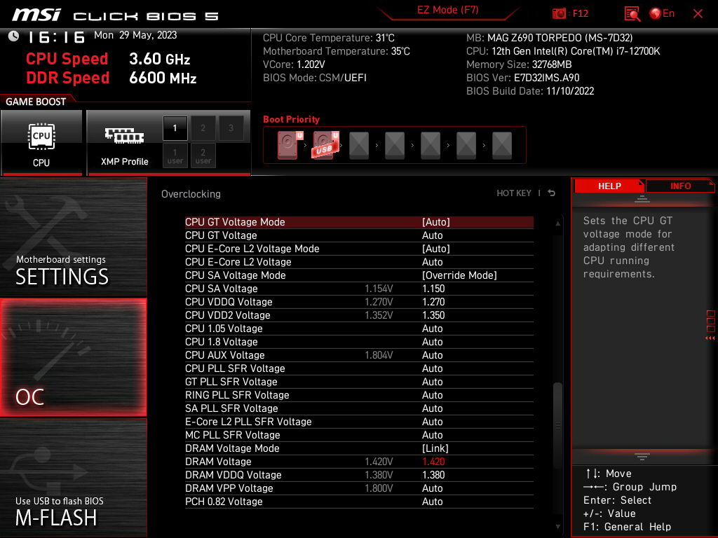The image size is (718, 538).
Task: Select the USB boot device icon
Action: click(x=325, y=145)
